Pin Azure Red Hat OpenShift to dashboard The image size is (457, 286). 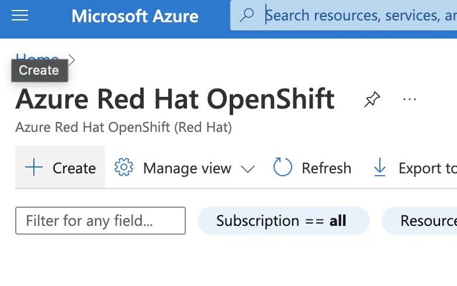point(372,100)
